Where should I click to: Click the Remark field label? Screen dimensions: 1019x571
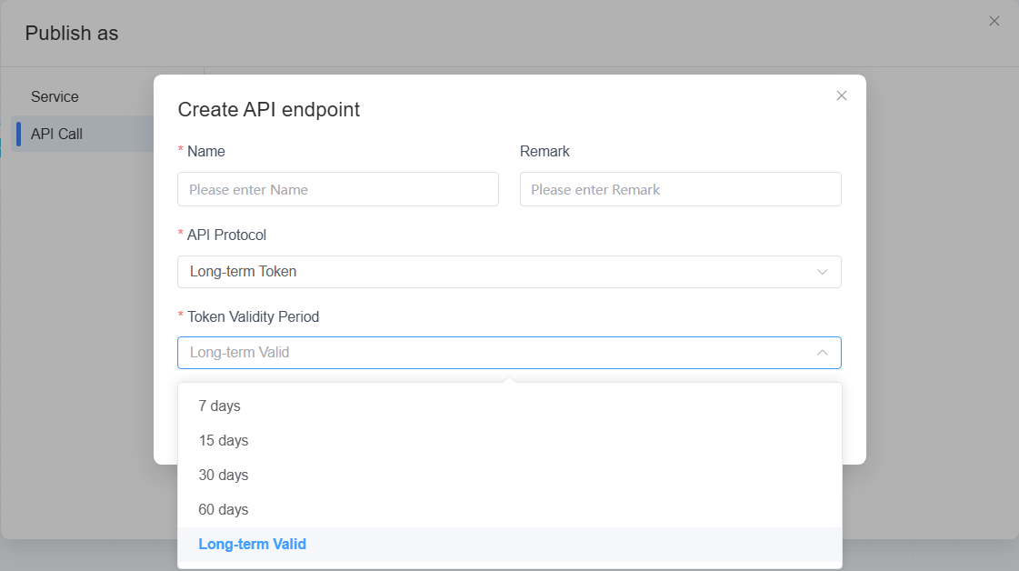click(x=544, y=152)
